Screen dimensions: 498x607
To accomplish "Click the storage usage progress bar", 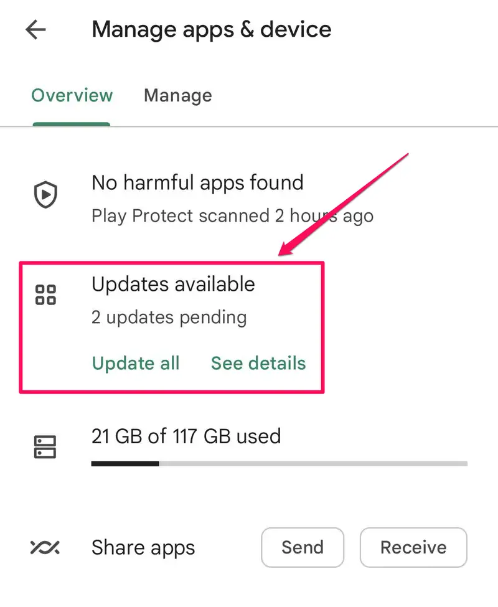I will pyautogui.click(x=279, y=463).
